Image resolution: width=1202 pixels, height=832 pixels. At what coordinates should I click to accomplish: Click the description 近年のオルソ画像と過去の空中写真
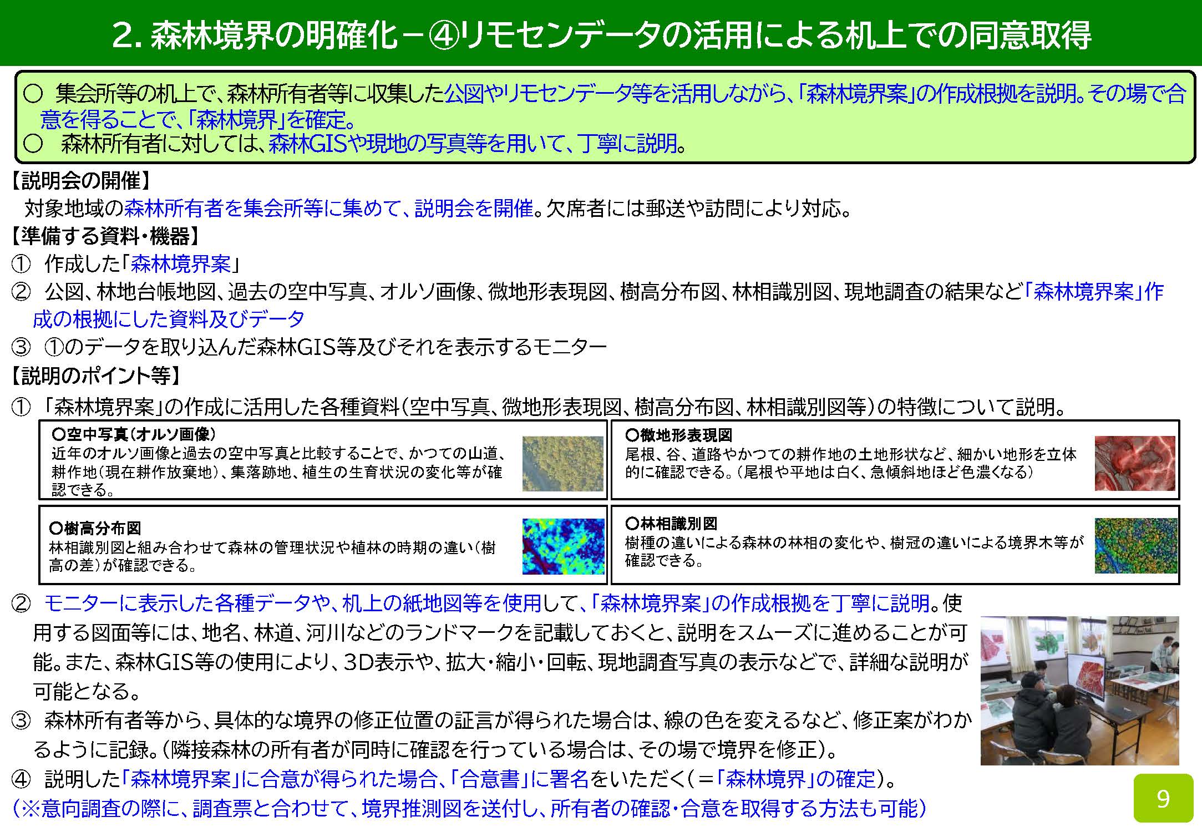(x=278, y=471)
